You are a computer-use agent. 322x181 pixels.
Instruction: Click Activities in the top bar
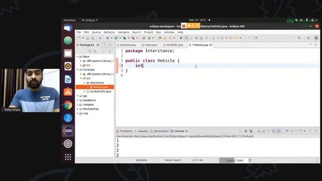point(69,20)
